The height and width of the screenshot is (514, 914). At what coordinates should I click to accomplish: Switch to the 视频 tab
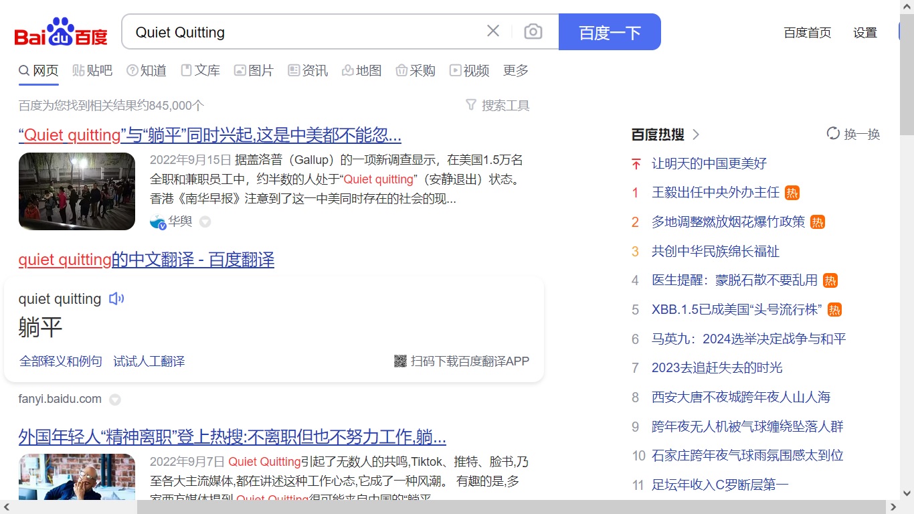[469, 70]
